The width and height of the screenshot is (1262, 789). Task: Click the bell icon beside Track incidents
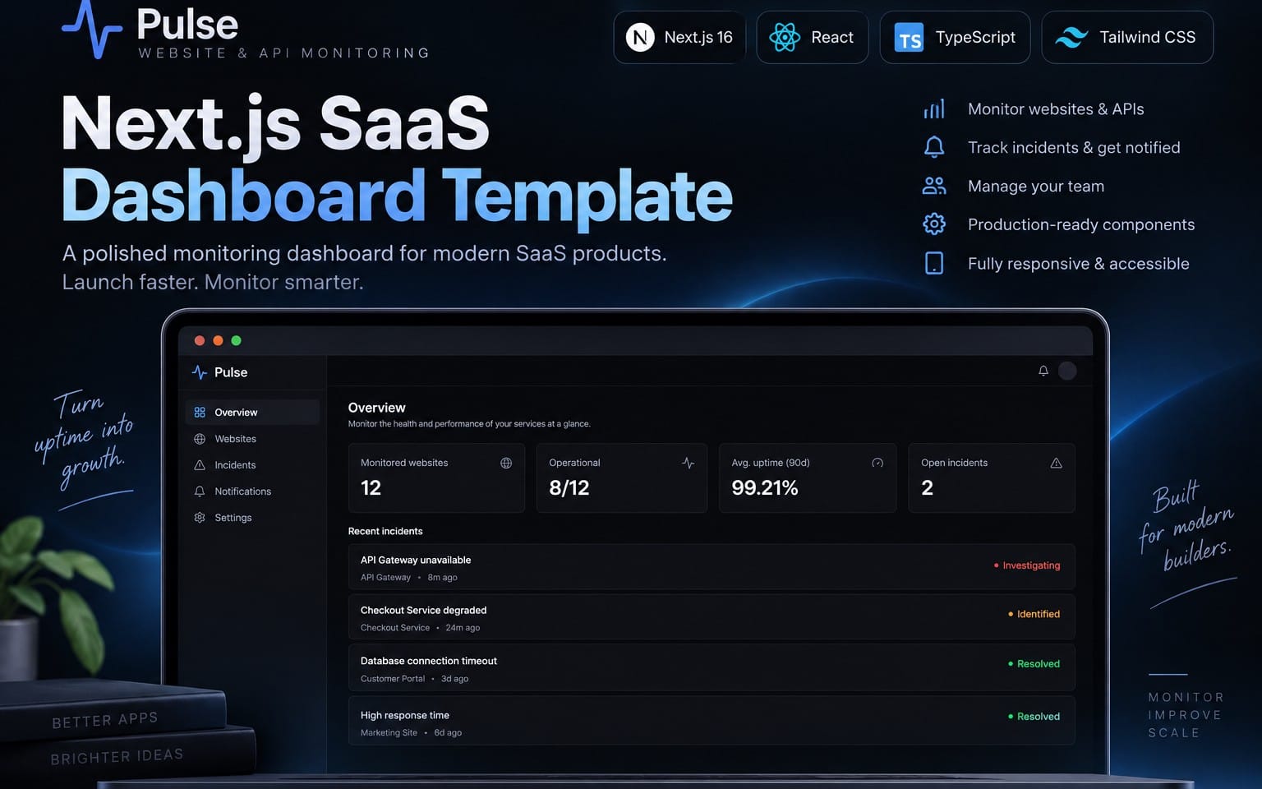pos(934,147)
